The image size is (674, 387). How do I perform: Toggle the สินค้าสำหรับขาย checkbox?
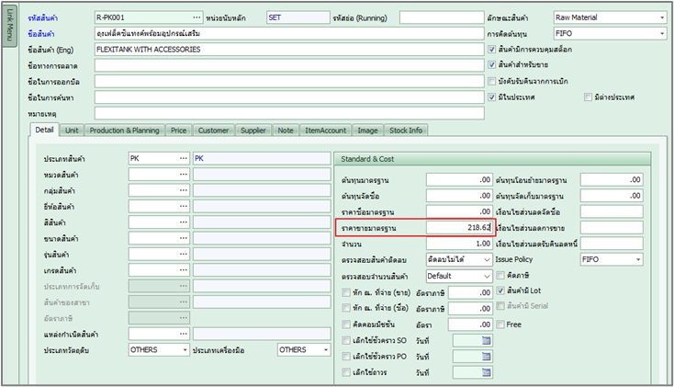(493, 64)
